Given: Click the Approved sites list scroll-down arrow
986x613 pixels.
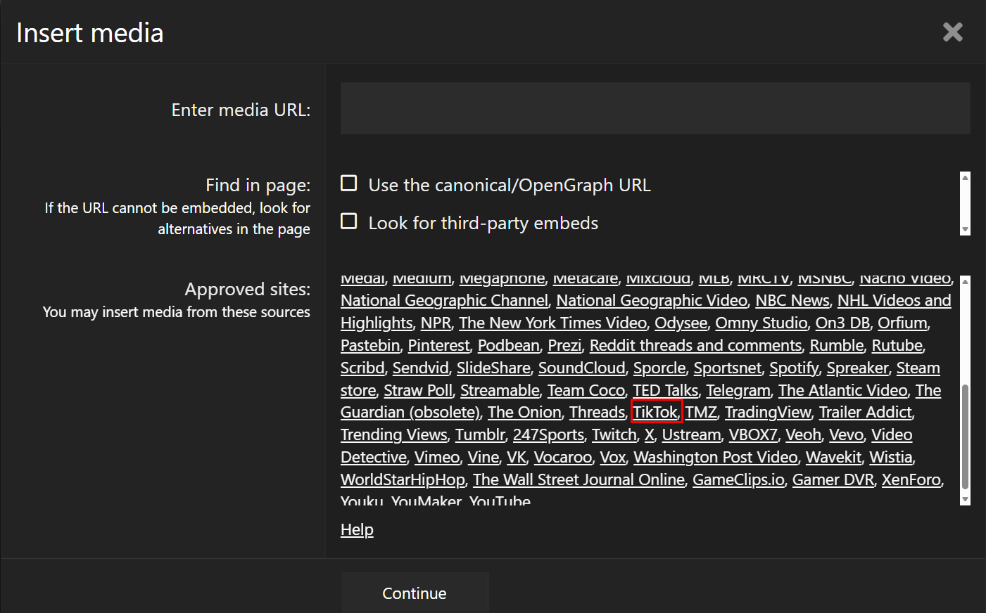Looking at the screenshot, I should 965,500.
